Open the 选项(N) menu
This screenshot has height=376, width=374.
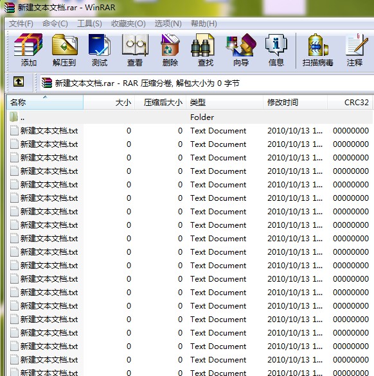pos(168,24)
